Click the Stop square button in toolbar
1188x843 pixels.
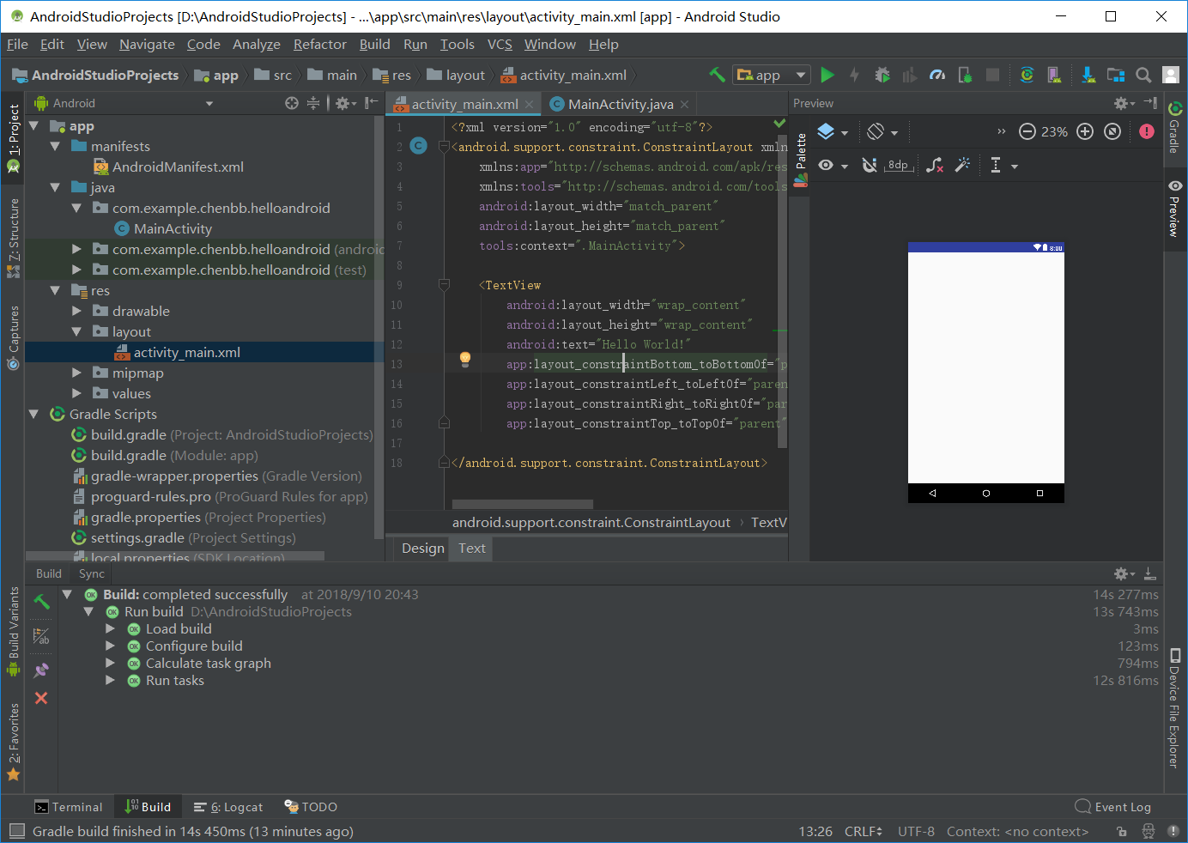[x=992, y=75]
